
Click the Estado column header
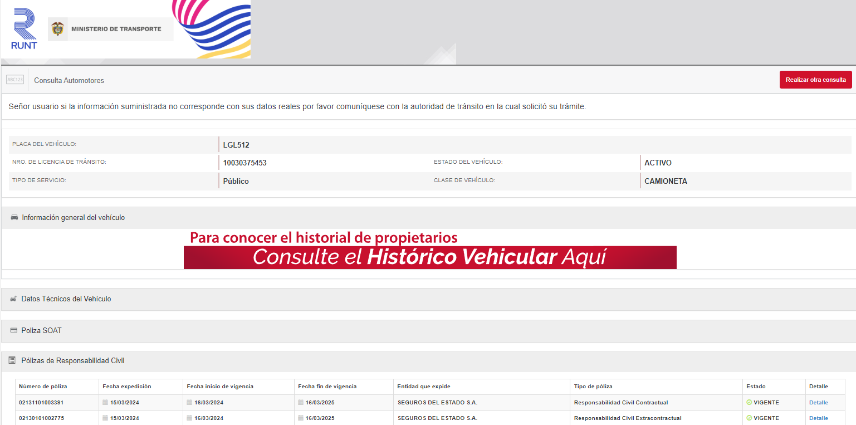[x=756, y=387]
